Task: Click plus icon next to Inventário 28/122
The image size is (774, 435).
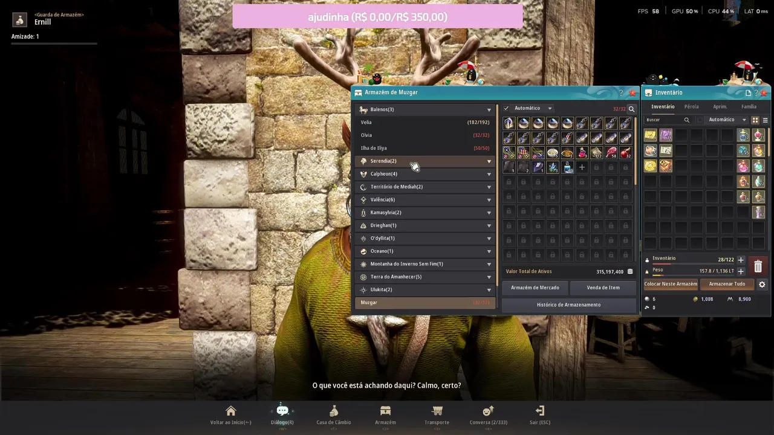Action: coord(741,260)
